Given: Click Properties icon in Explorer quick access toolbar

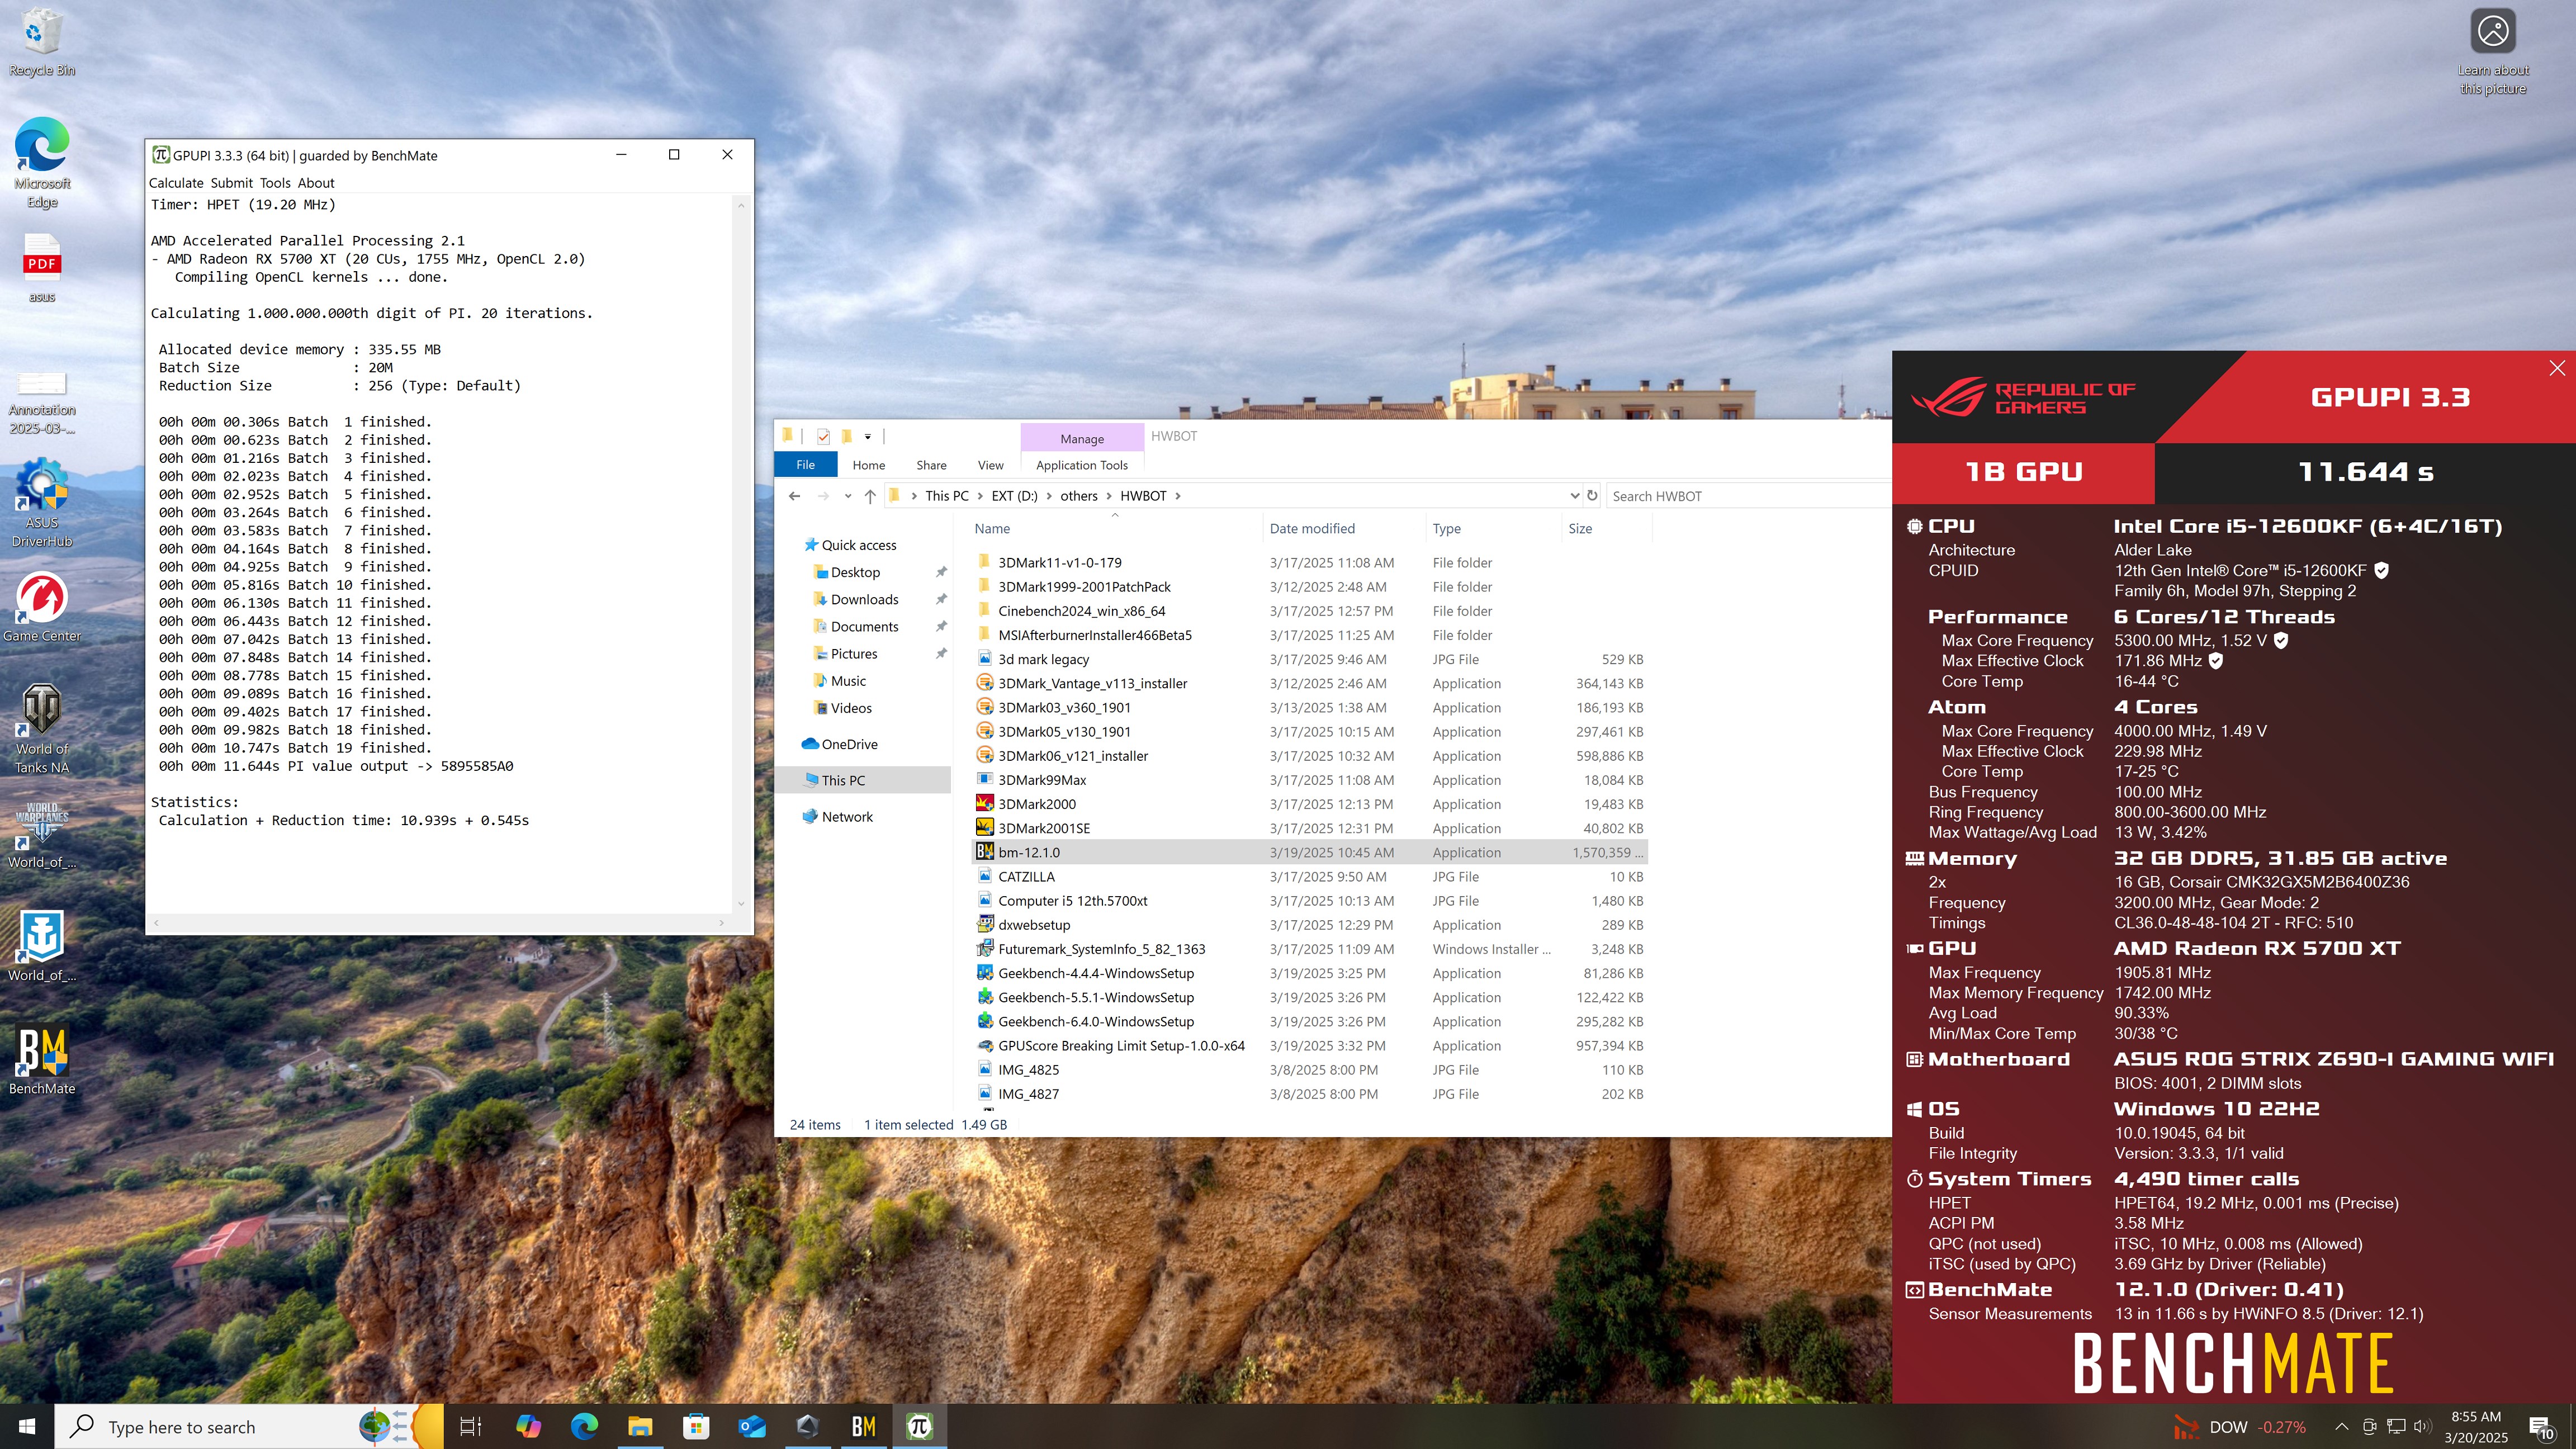Looking at the screenshot, I should (823, 436).
